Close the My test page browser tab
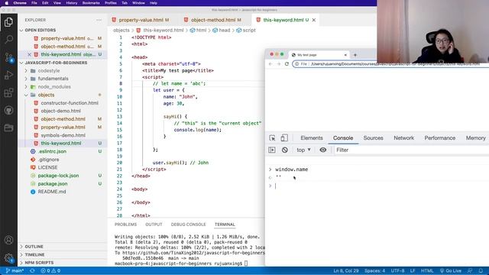This screenshot has width=489, height=275. 345,55
